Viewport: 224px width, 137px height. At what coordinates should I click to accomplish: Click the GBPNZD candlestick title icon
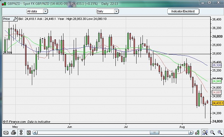coord(4,4)
